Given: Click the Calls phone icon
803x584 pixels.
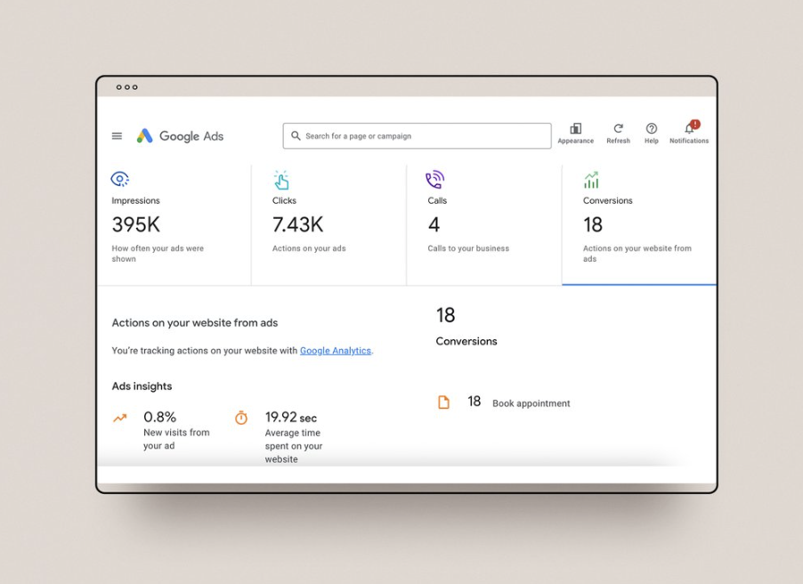Looking at the screenshot, I should pyautogui.click(x=434, y=179).
